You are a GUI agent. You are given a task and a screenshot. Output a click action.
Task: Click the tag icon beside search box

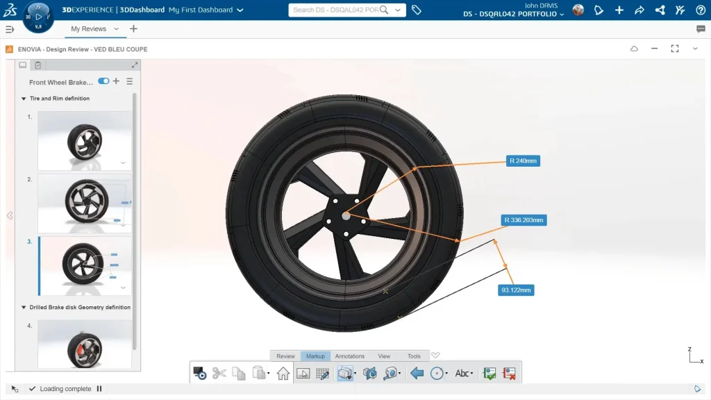point(417,10)
